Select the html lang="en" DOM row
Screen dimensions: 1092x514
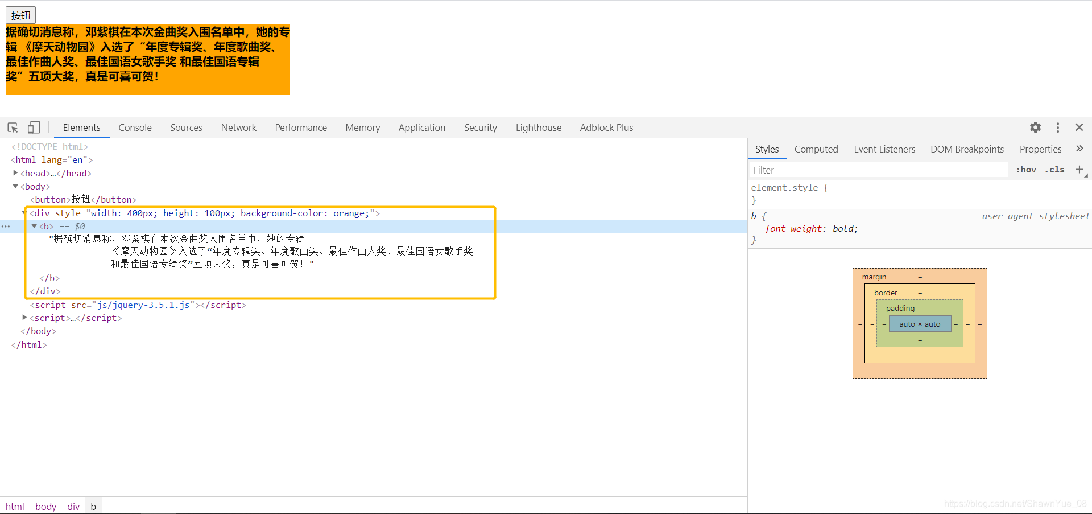52,160
